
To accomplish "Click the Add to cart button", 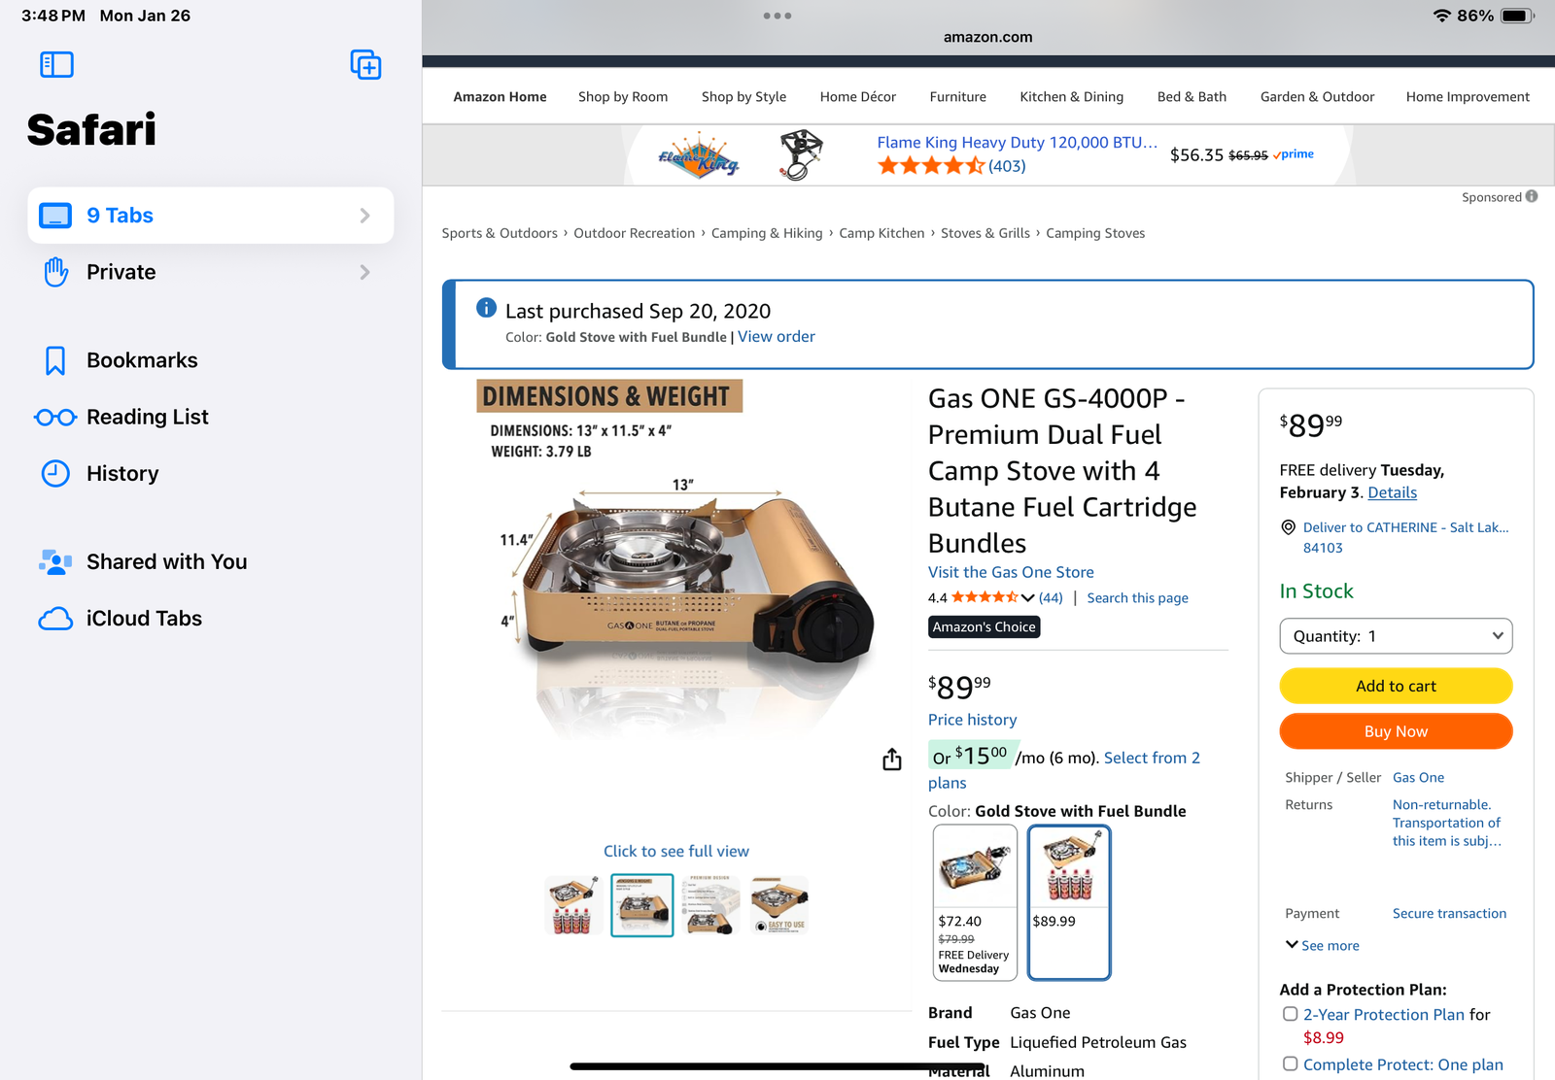I will tap(1396, 686).
